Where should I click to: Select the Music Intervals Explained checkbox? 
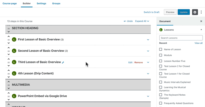pyautogui.click(x=160, y=82)
